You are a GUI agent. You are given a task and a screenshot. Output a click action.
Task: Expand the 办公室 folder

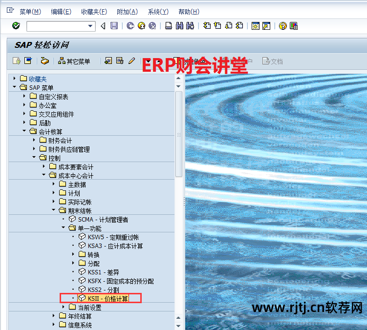(x=24, y=105)
